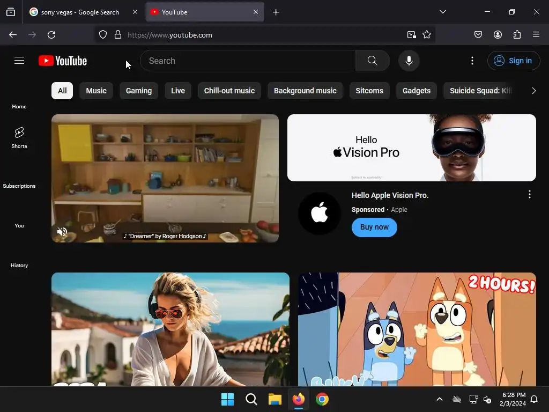Click the Buy now button
The width and height of the screenshot is (549, 412).
pos(374,227)
